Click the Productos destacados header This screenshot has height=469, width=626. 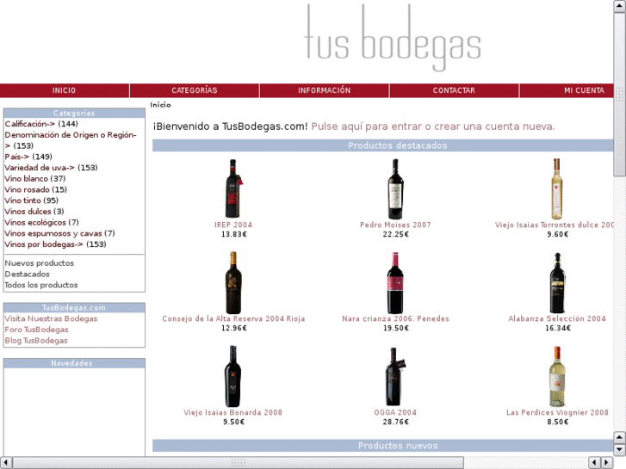point(382,145)
